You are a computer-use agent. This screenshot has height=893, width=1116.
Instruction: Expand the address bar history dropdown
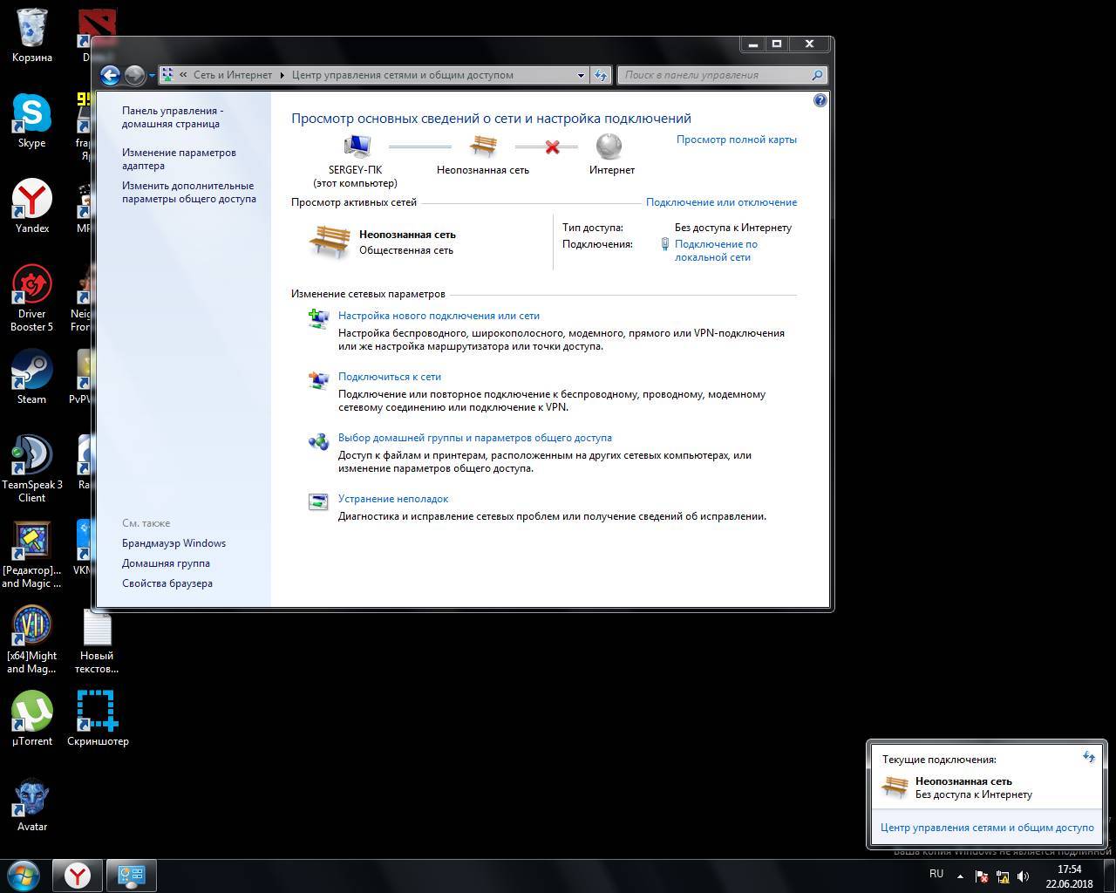[x=581, y=75]
